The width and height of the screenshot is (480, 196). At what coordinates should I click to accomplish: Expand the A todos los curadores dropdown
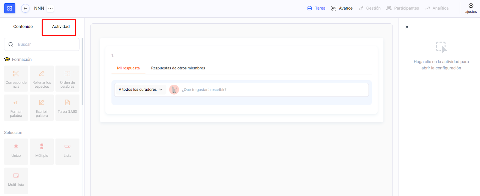[x=140, y=89]
